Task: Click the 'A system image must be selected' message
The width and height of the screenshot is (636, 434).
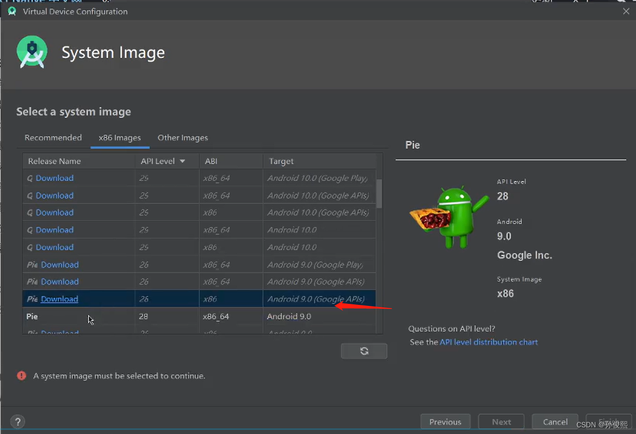Action: point(119,376)
